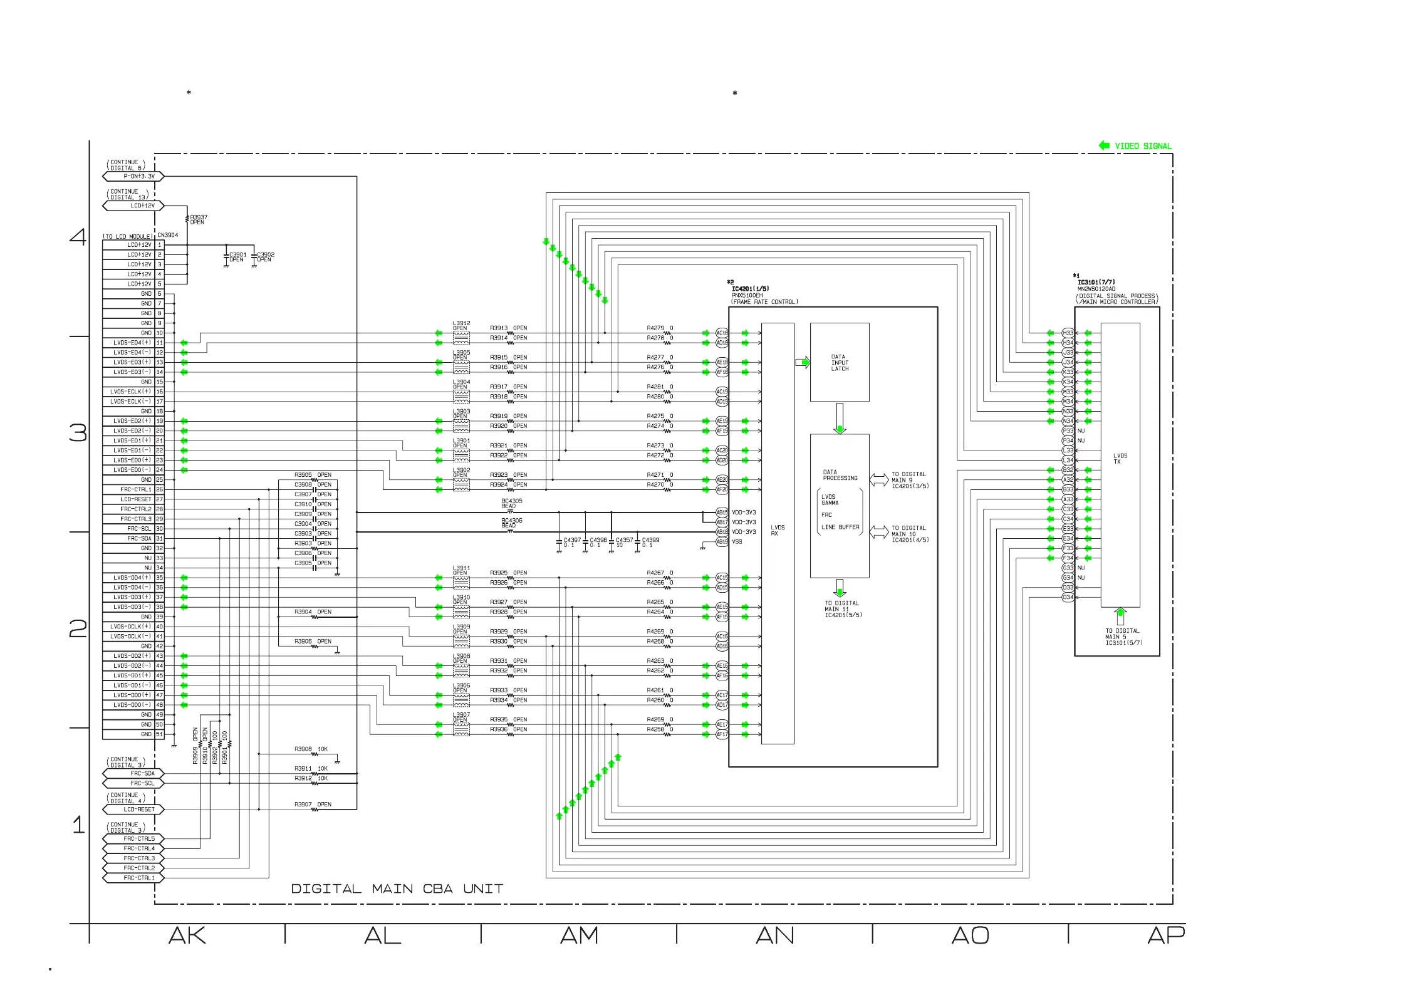Click the MN2WS0120AD part number
The image size is (1421, 995).
1097,289
